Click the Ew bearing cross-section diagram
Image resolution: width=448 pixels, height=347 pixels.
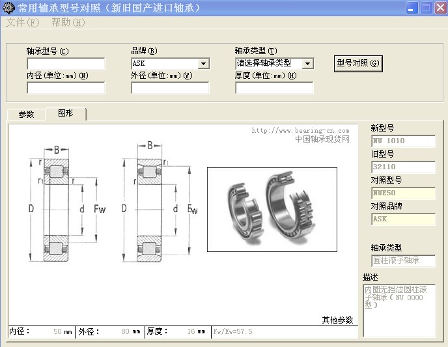tap(160, 201)
